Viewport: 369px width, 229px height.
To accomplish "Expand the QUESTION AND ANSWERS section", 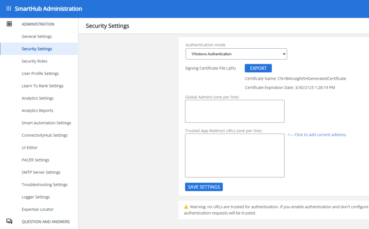I will click(45, 222).
